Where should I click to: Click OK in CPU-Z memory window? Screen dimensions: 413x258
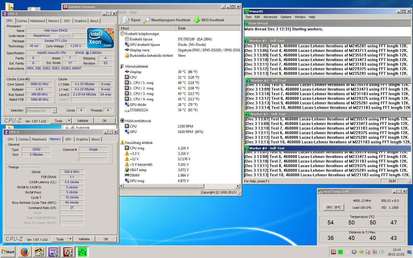point(106,239)
